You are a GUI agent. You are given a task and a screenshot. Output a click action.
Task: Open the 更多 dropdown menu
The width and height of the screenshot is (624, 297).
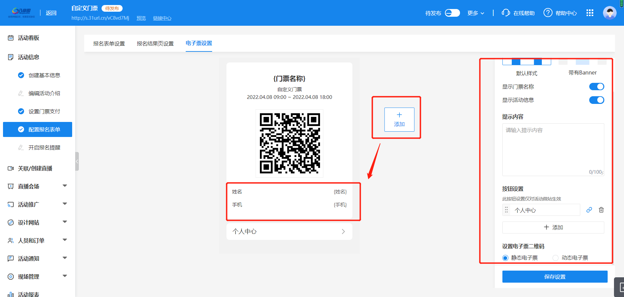tap(476, 13)
